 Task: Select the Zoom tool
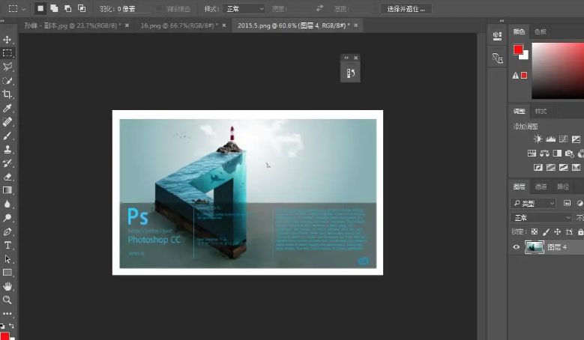click(x=7, y=300)
